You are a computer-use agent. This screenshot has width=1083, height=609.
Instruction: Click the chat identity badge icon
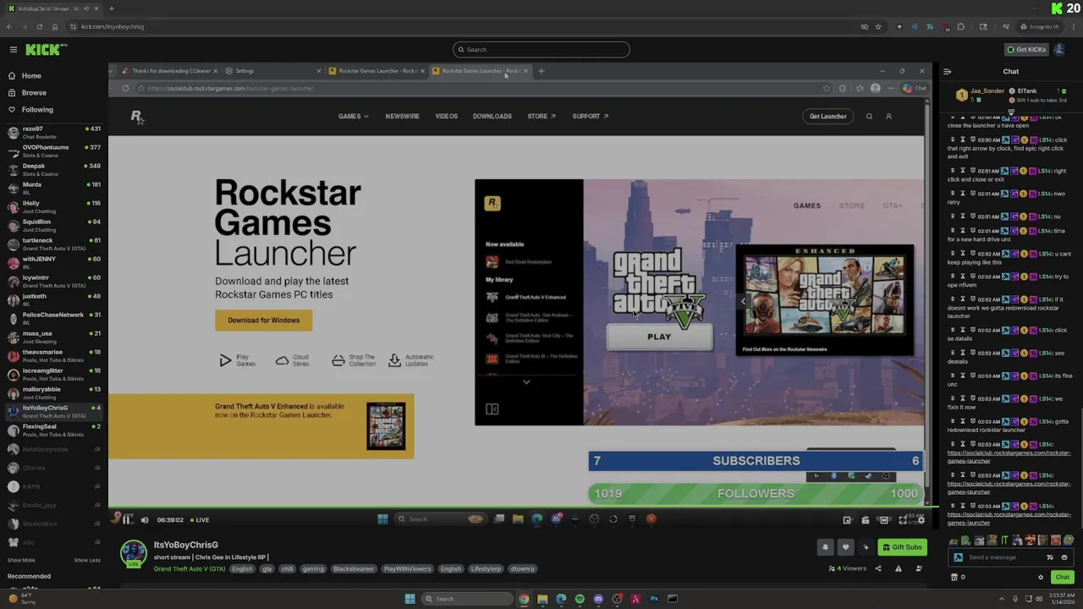coord(958,557)
